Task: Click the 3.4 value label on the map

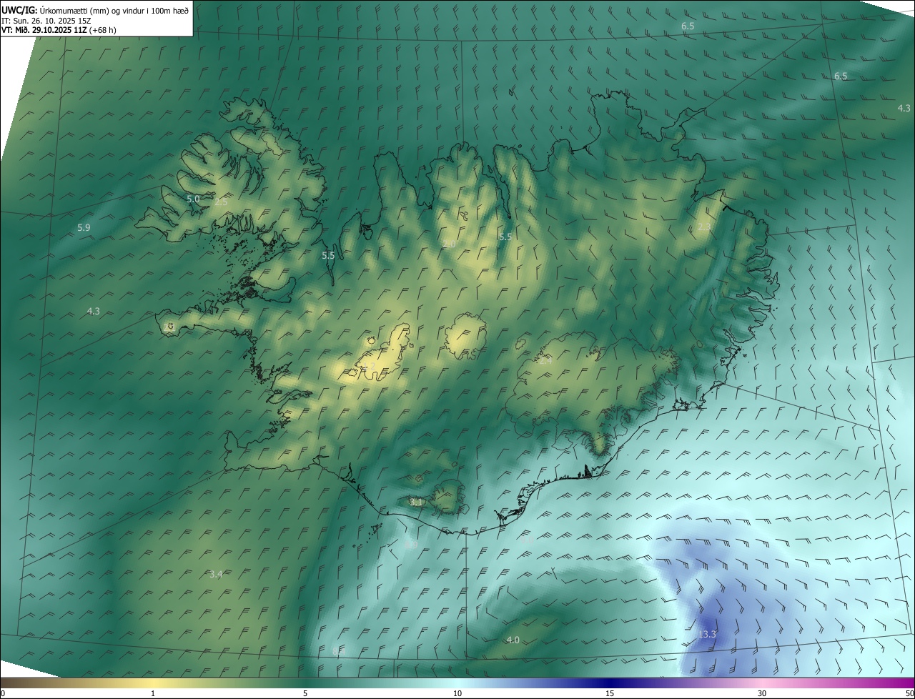Action: [x=216, y=574]
